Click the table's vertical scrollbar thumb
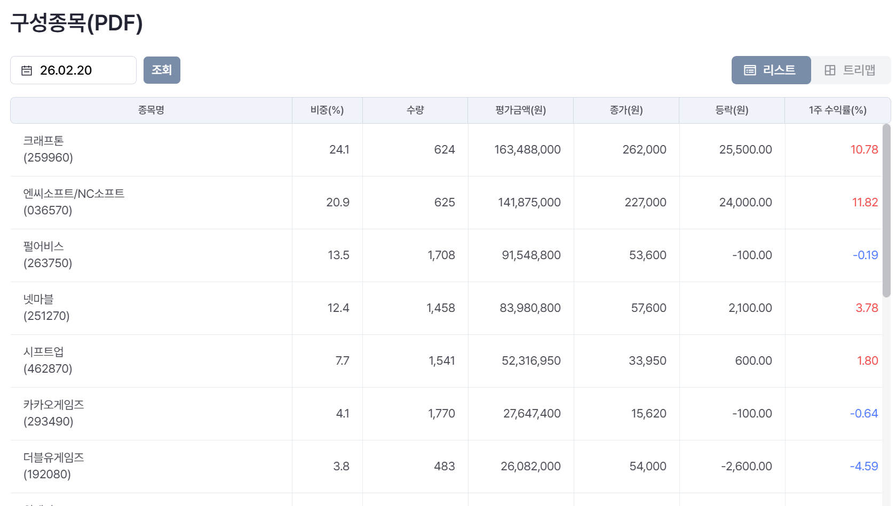 (886, 211)
